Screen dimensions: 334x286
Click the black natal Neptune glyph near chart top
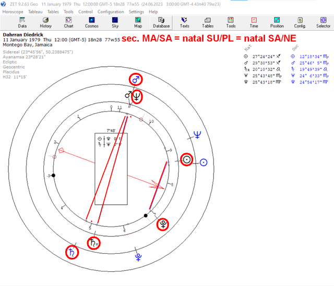click(137, 97)
